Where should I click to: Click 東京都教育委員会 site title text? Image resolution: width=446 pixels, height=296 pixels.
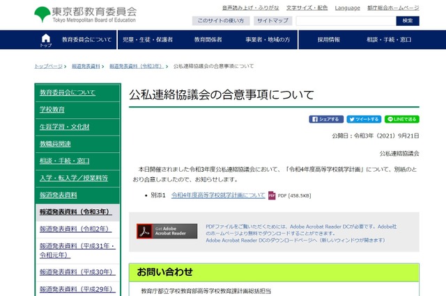[94, 12]
